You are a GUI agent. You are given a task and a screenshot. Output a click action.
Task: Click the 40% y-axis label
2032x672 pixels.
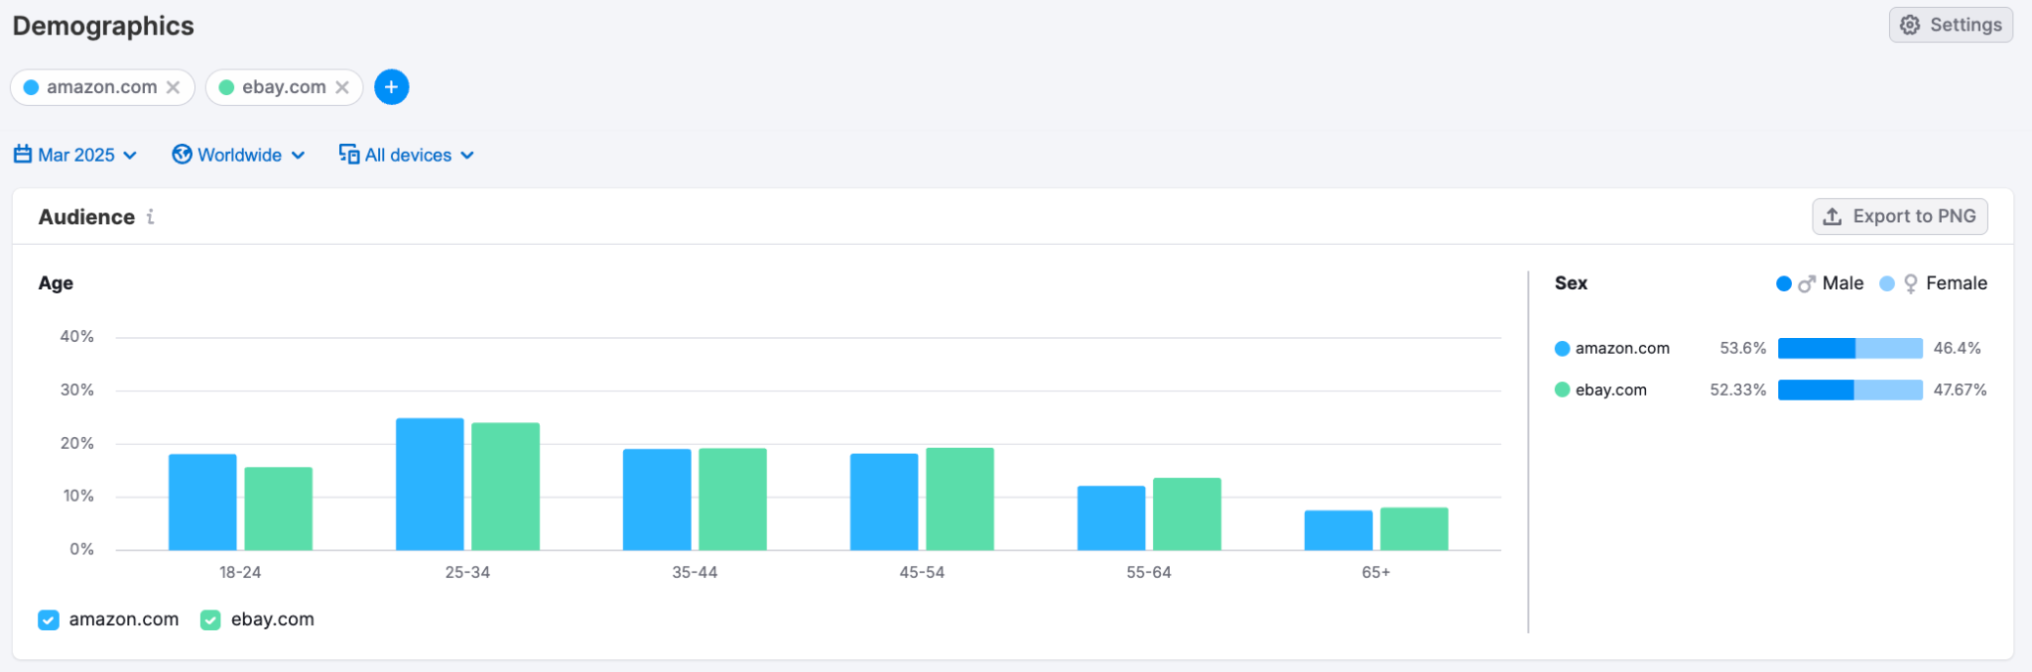click(77, 336)
